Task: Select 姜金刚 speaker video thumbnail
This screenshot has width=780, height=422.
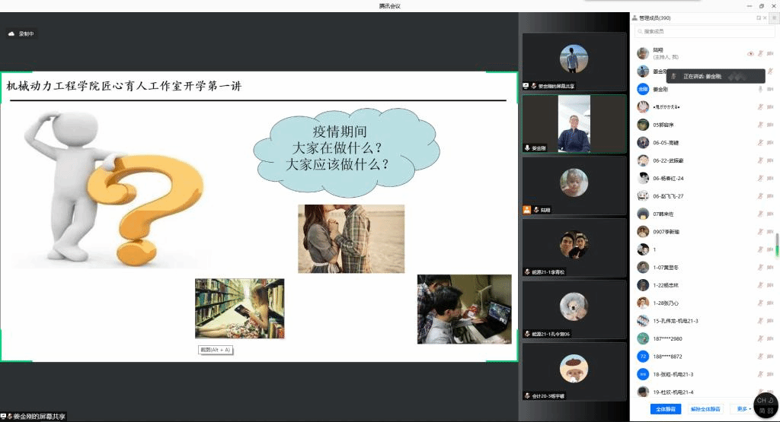Action: click(x=574, y=125)
